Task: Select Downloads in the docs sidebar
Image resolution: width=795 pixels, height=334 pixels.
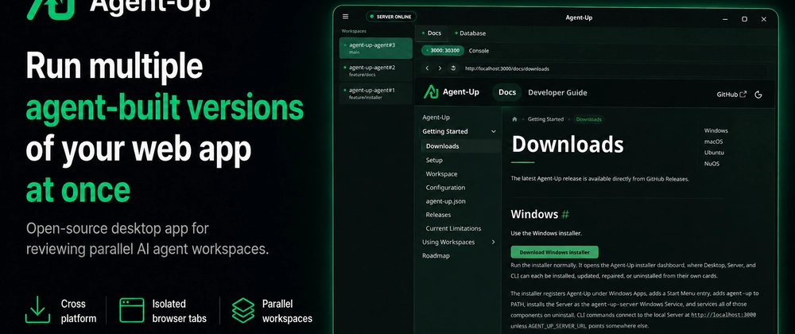Action: coord(461,146)
